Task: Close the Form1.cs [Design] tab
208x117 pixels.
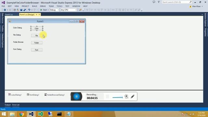Action: [x=39, y=15]
